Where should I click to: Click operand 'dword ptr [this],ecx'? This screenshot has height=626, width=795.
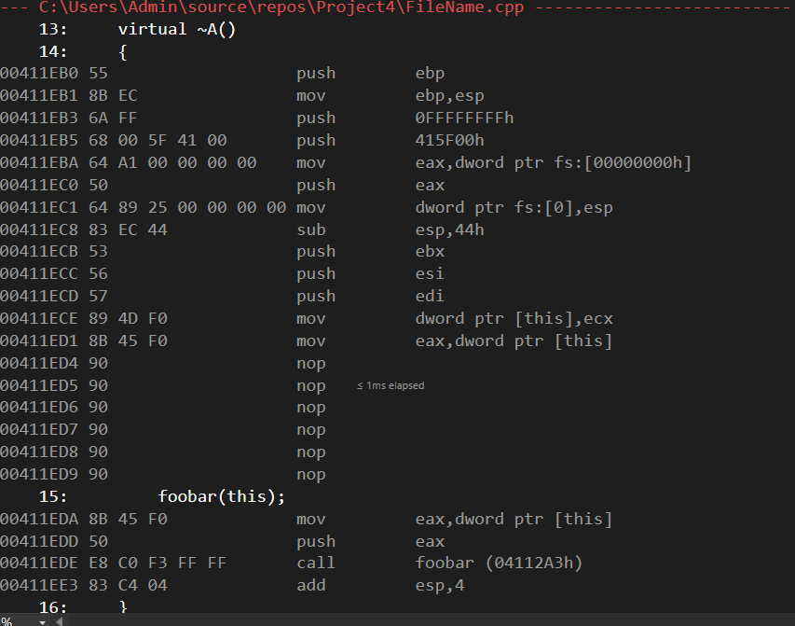pos(514,319)
